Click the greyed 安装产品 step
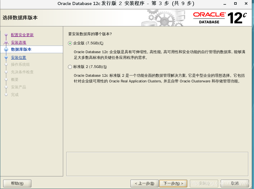Viewport: 254px width, 189px height. (x=19, y=87)
